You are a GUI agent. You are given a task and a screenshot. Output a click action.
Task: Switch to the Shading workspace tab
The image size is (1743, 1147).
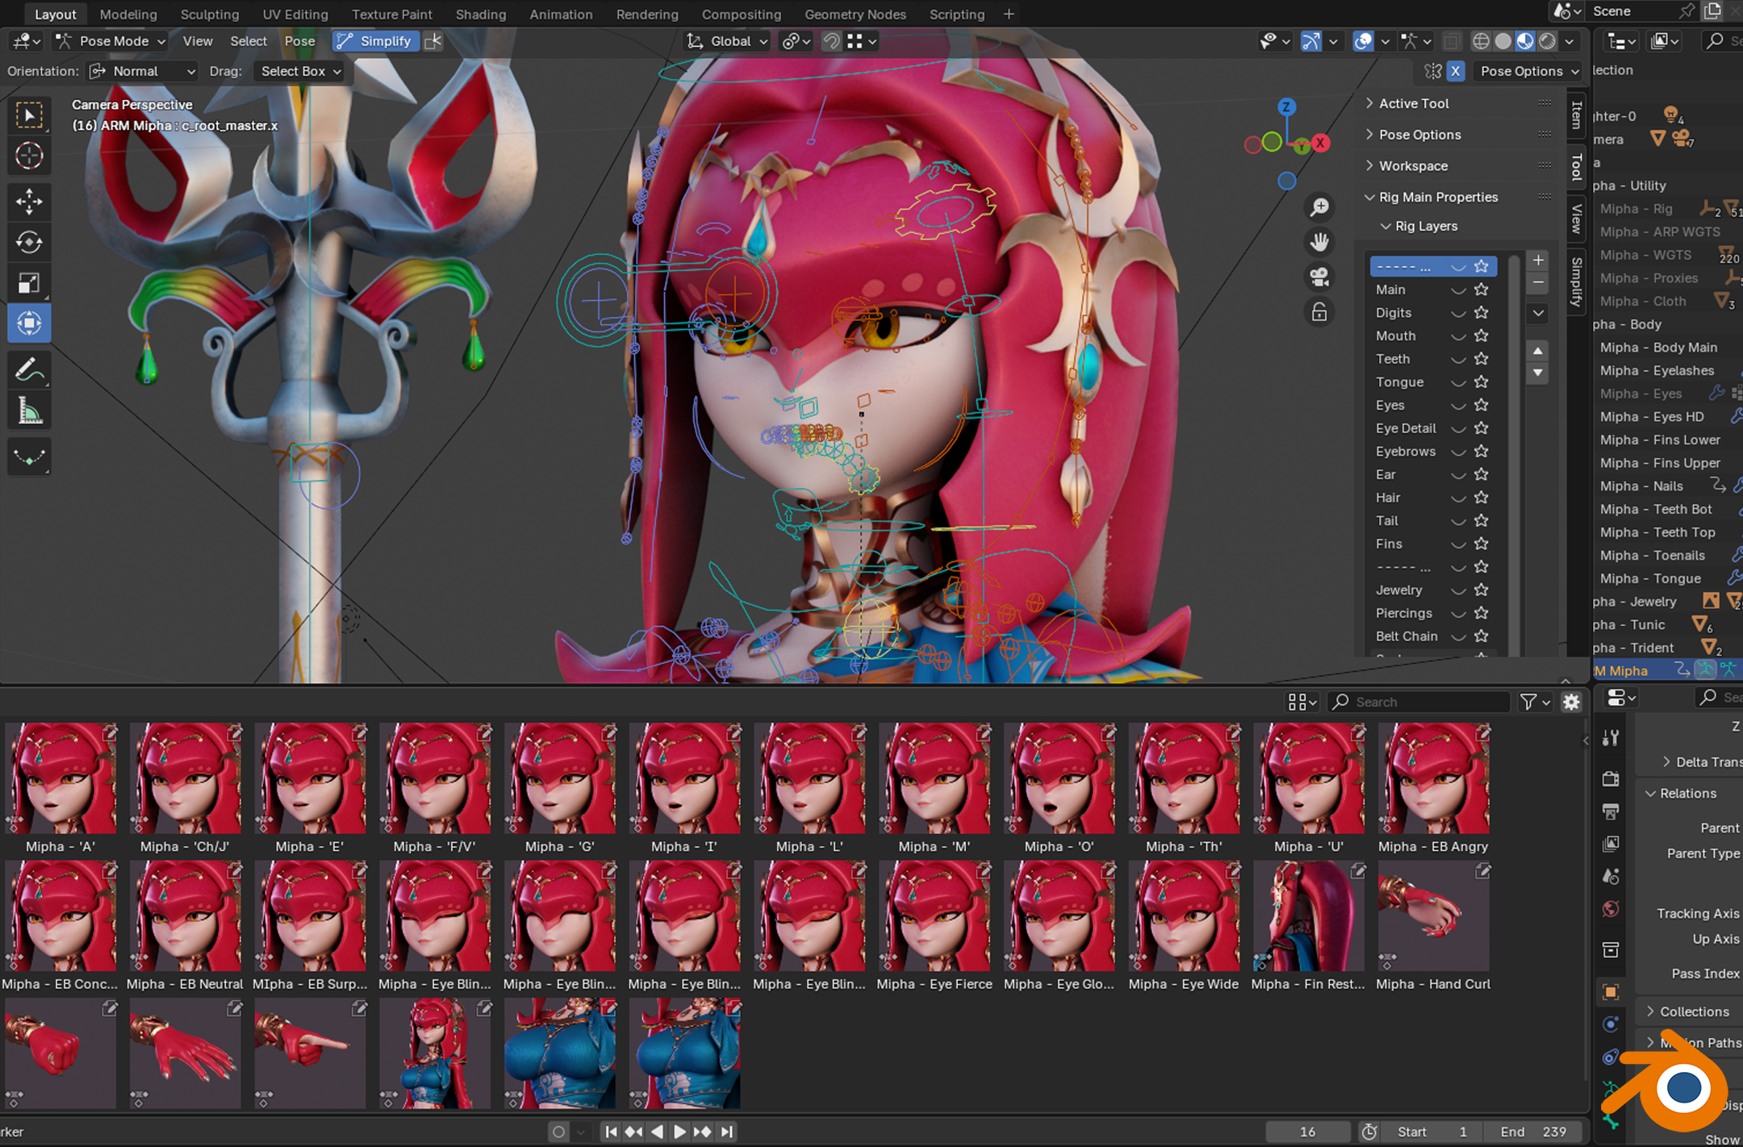point(480,14)
